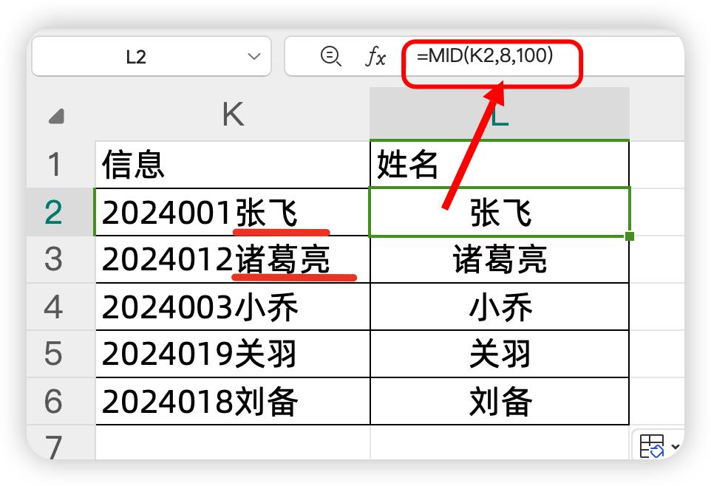The image size is (711, 486).
Task: Select row 6 header
Action: [x=61, y=401]
